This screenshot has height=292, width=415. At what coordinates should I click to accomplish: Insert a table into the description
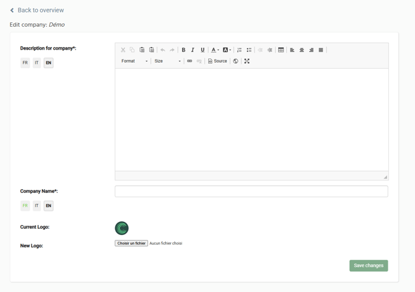coord(281,50)
